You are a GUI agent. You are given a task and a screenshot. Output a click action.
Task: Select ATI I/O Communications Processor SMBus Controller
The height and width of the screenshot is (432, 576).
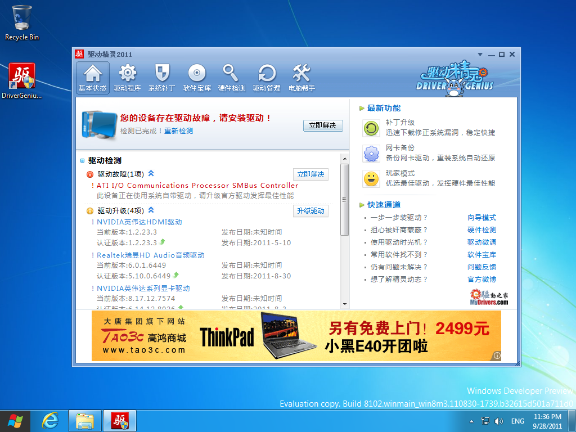197,186
